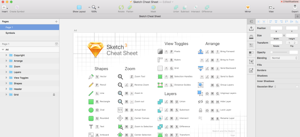This screenshot has width=300, height=137.
Task: Select Page 1 in Pages list
Action: [30, 27]
